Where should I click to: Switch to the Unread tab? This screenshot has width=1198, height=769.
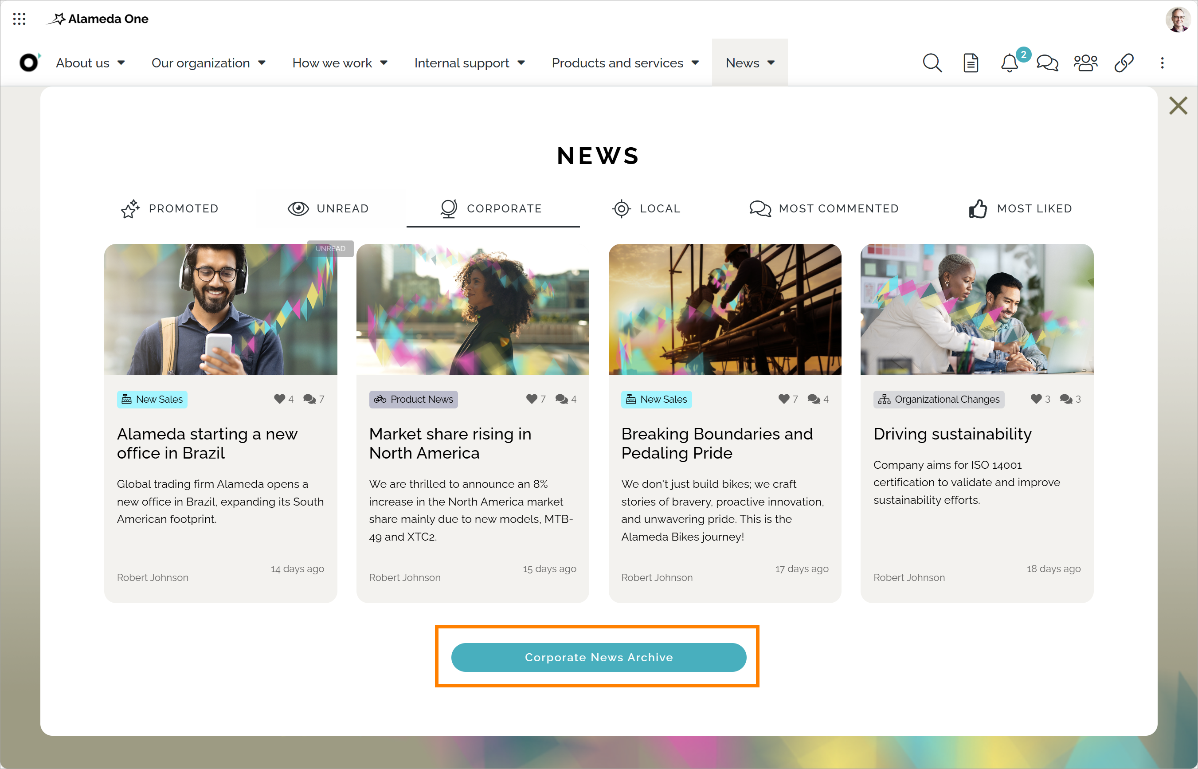329,208
